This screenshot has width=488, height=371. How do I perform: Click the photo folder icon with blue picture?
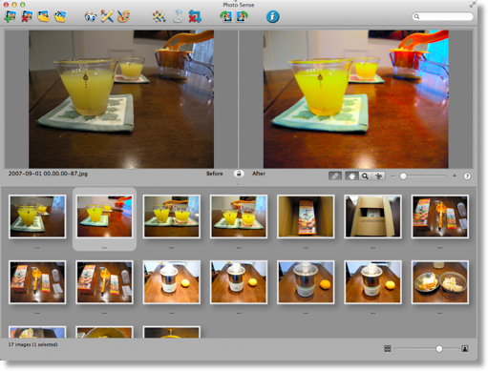click(x=60, y=16)
